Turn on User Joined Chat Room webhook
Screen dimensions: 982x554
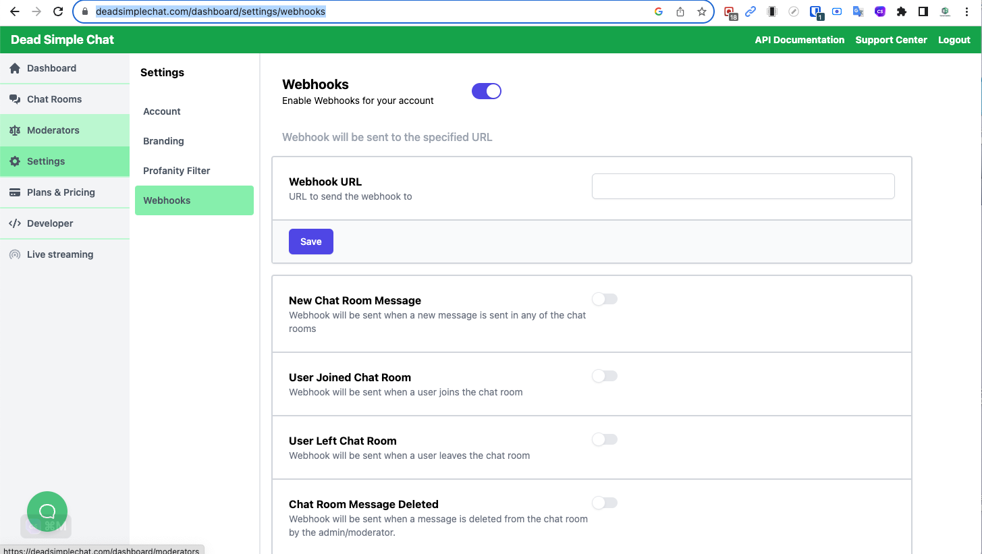[605, 376]
